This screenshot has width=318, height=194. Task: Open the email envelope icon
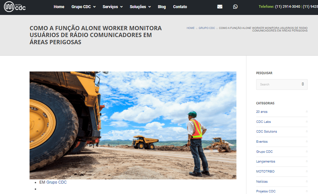(x=220, y=7)
